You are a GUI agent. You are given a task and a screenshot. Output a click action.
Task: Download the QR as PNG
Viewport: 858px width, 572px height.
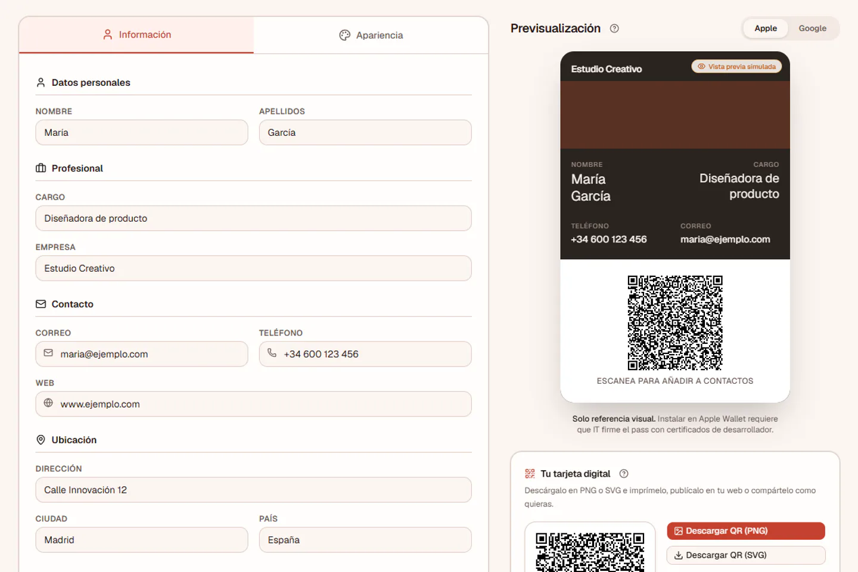point(745,531)
